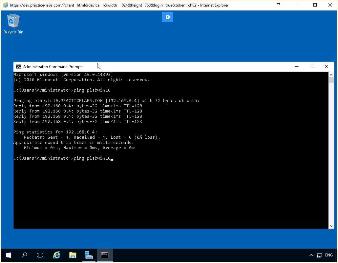Expand hidden icons in the system tray

[x=311, y=255]
